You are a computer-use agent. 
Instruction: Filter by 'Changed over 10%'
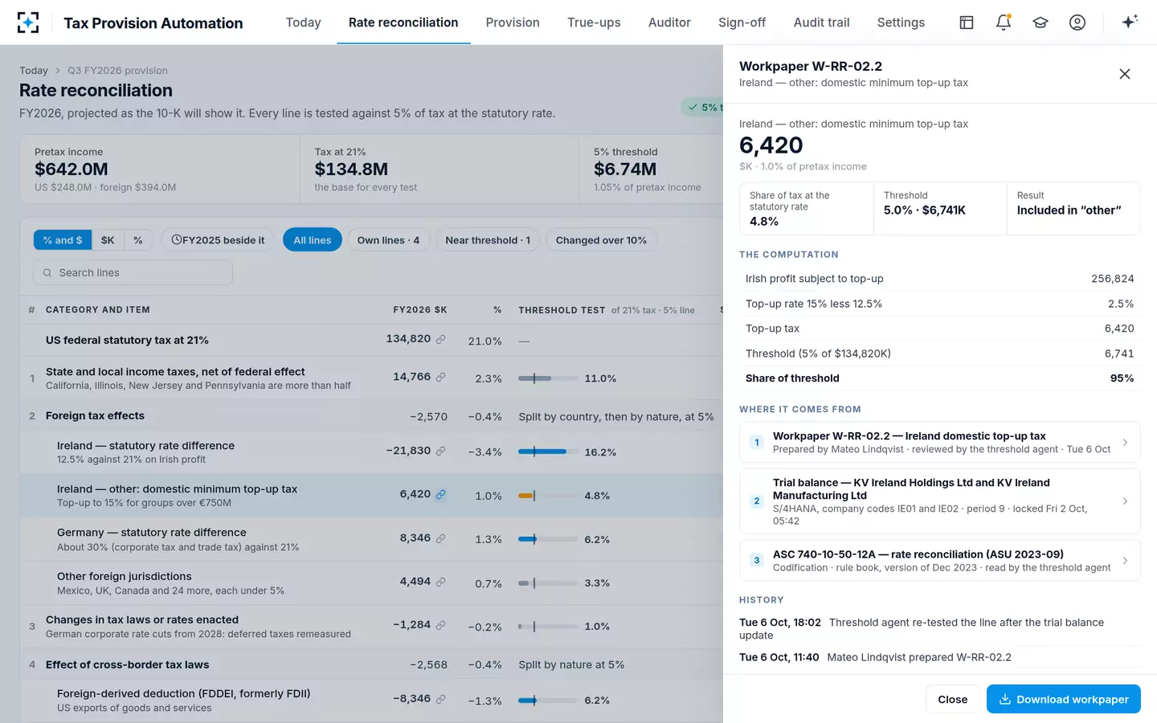coord(601,240)
